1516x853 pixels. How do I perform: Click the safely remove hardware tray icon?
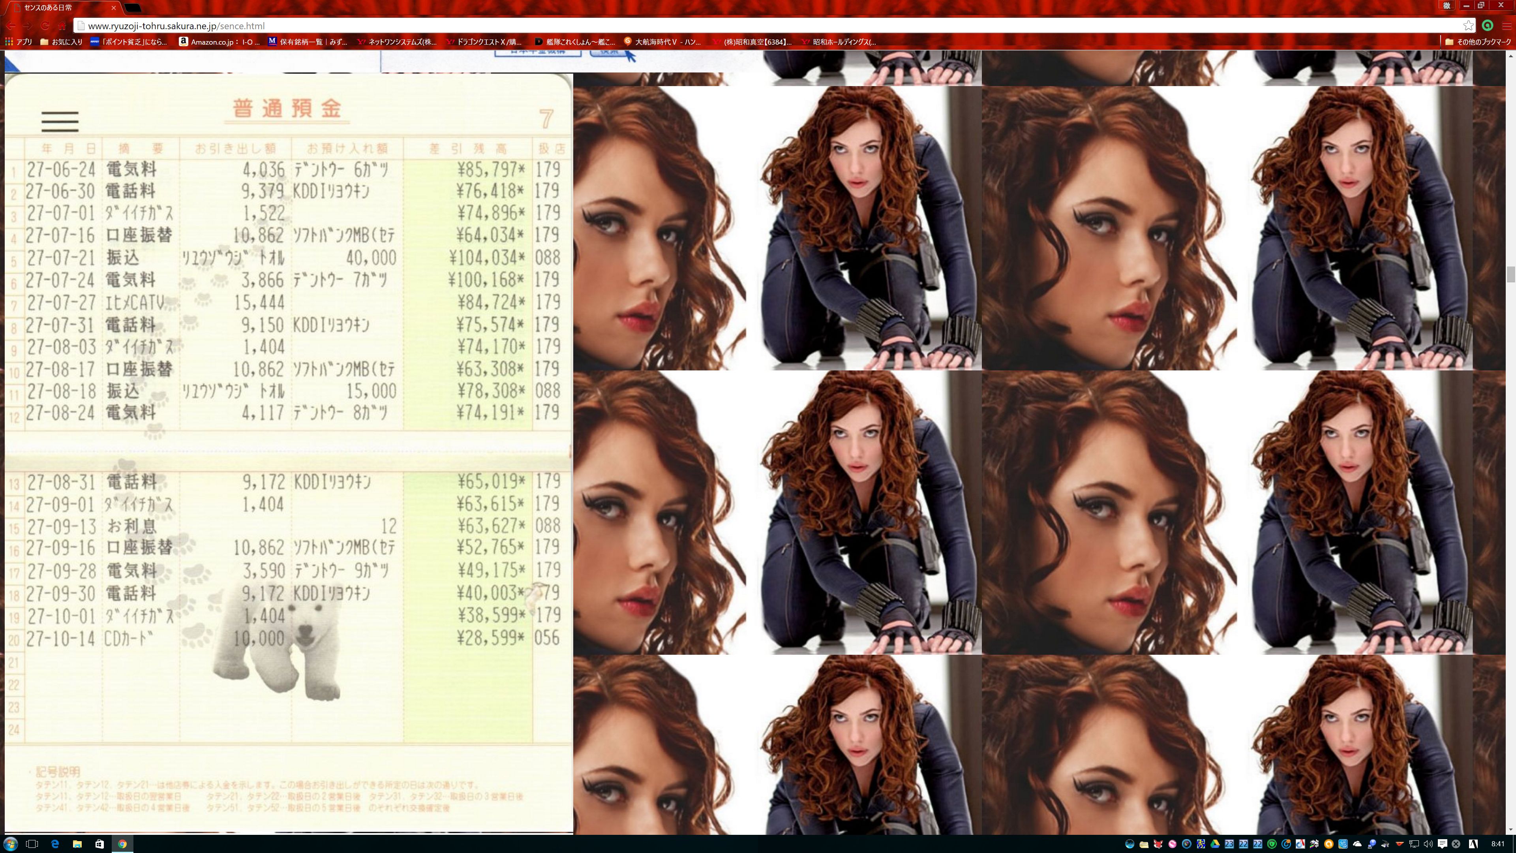click(x=1385, y=844)
